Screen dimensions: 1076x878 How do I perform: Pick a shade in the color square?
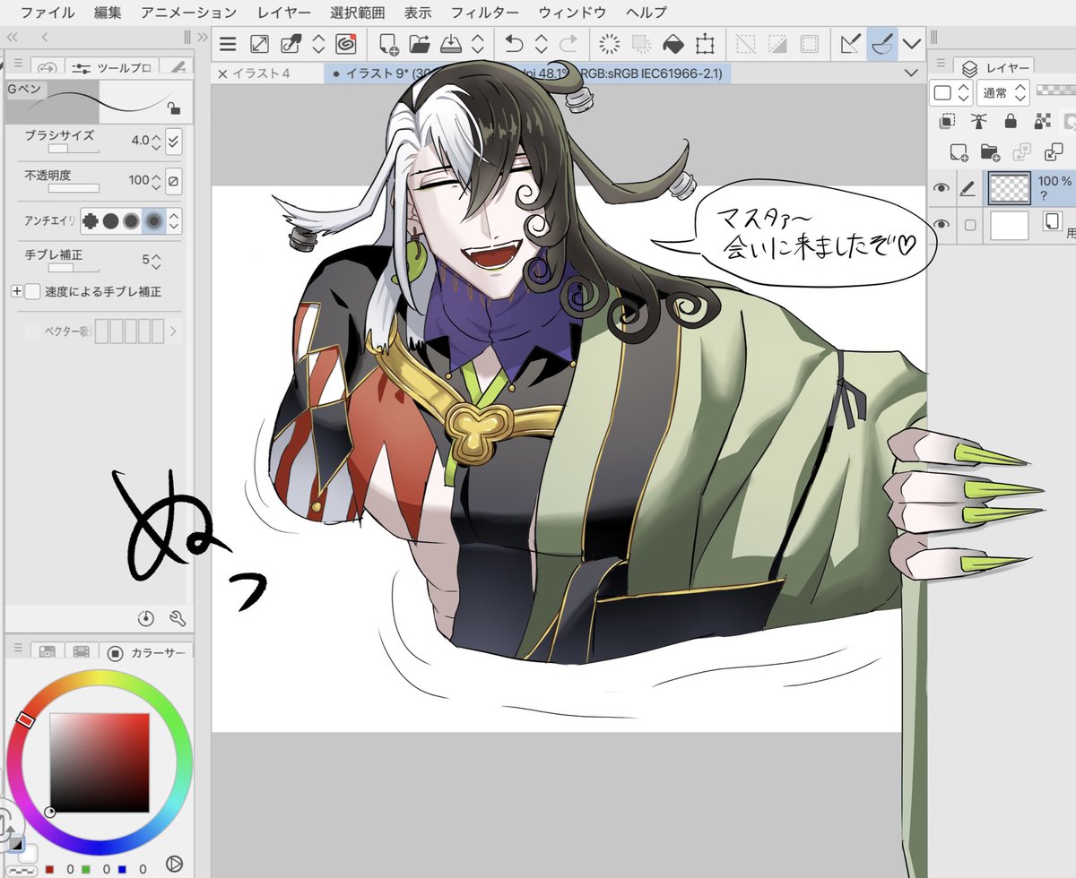[x=100, y=762]
